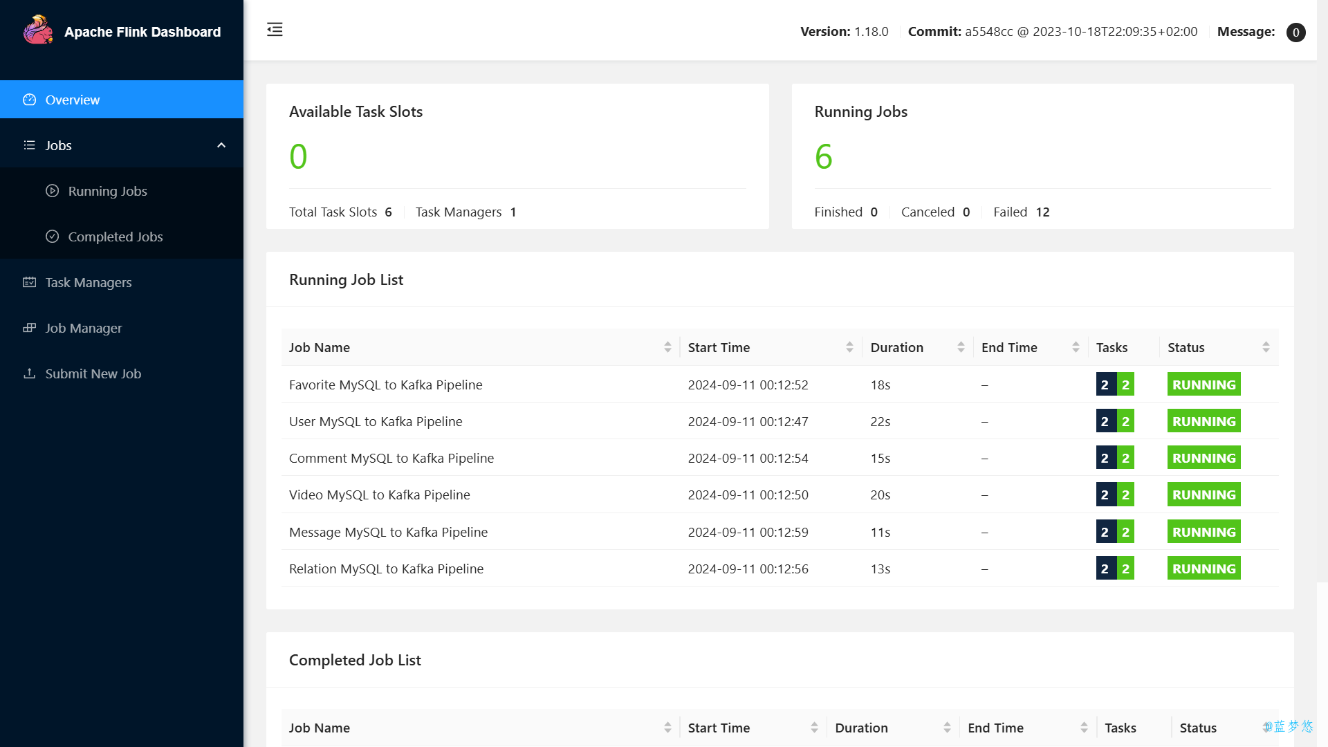This screenshot has width=1328, height=747.
Task: Click the 22s duration cell
Action: coord(880,421)
